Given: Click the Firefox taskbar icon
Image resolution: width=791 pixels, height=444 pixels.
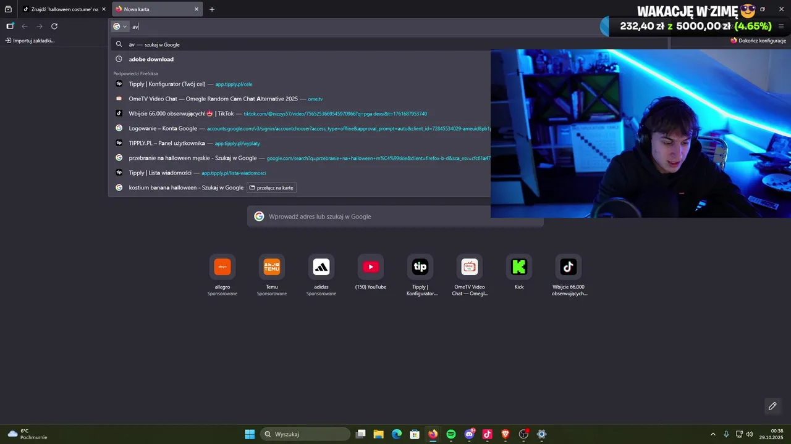Looking at the screenshot, I should (x=433, y=434).
